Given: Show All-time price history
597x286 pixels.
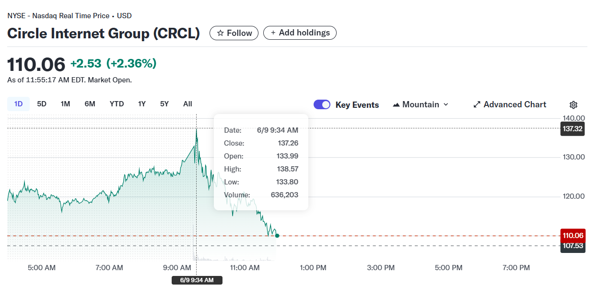Looking at the screenshot, I should 187,104.
